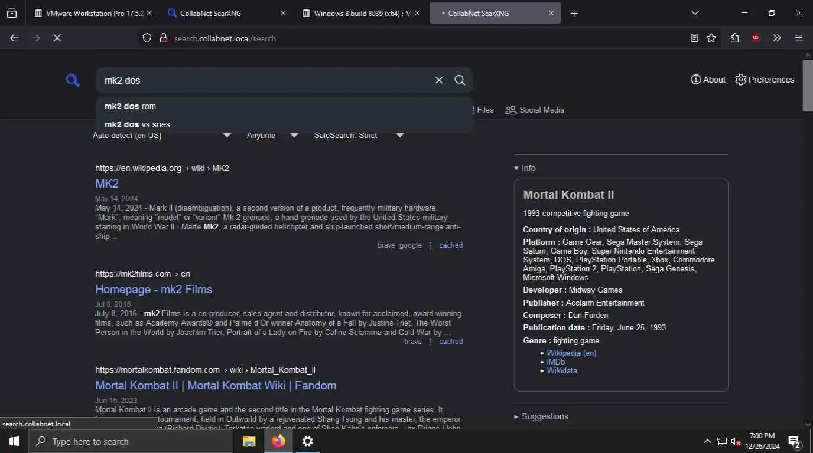
Task: Open the Wikidata infobox link
Action: [x=562, y=370]
